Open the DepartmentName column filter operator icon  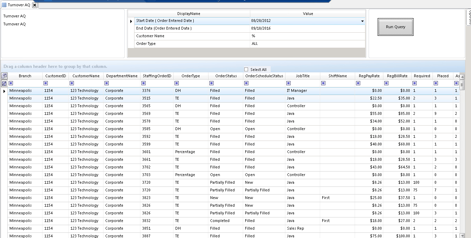(107, 83)
